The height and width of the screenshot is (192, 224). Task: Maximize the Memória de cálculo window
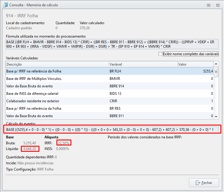pos(208,5)
